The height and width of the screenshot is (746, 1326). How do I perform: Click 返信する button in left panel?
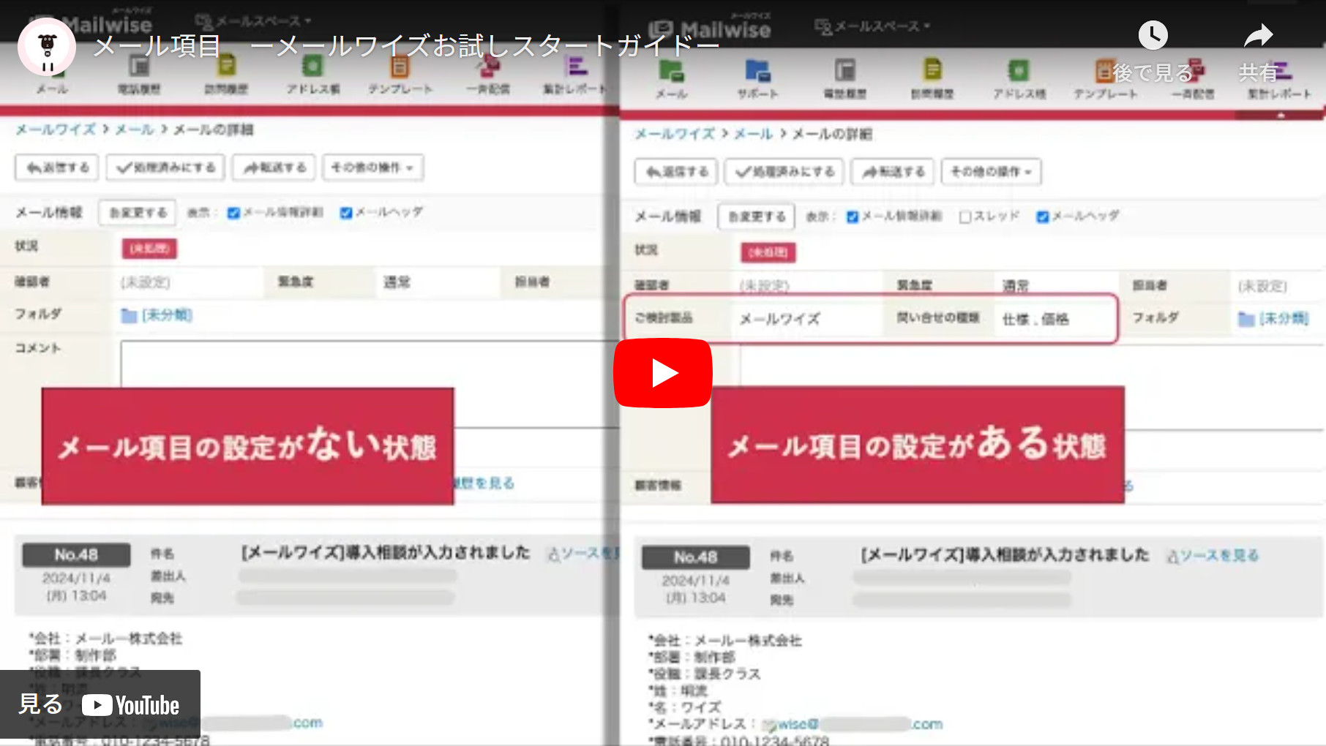click(x=57, y=167)
